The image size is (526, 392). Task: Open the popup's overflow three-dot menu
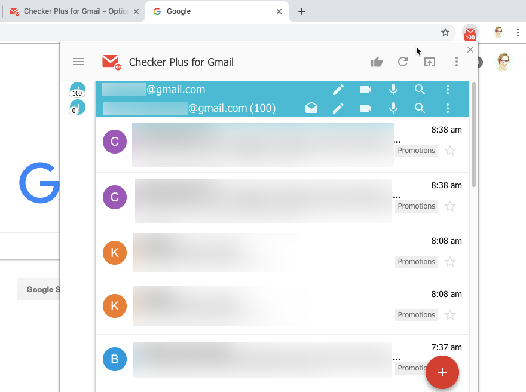[456, 62]
